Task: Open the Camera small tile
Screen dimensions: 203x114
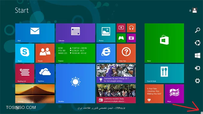Action: 131,38
